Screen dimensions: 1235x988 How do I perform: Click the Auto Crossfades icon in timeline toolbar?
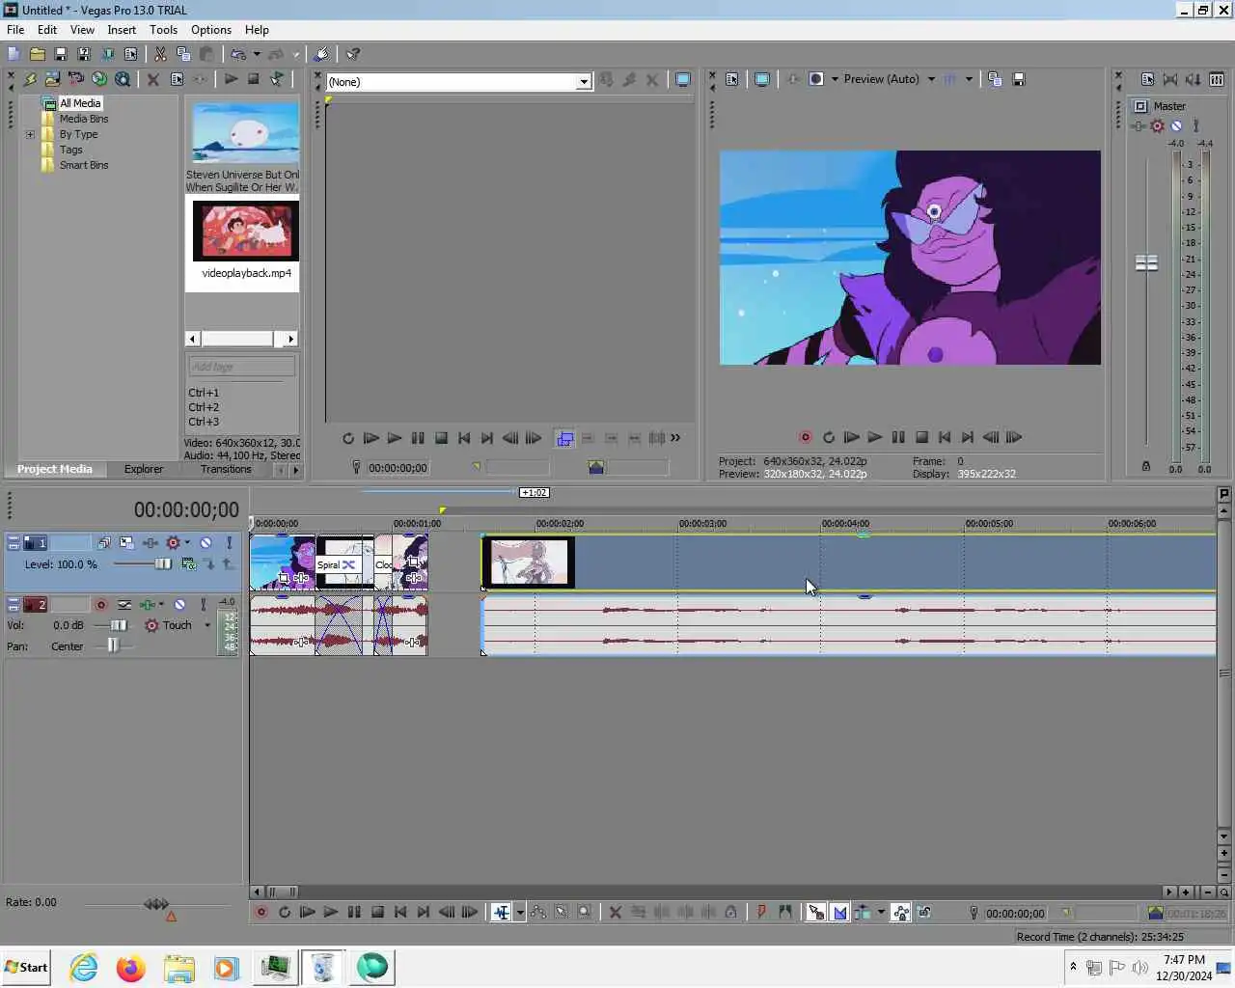coord(839,912)
